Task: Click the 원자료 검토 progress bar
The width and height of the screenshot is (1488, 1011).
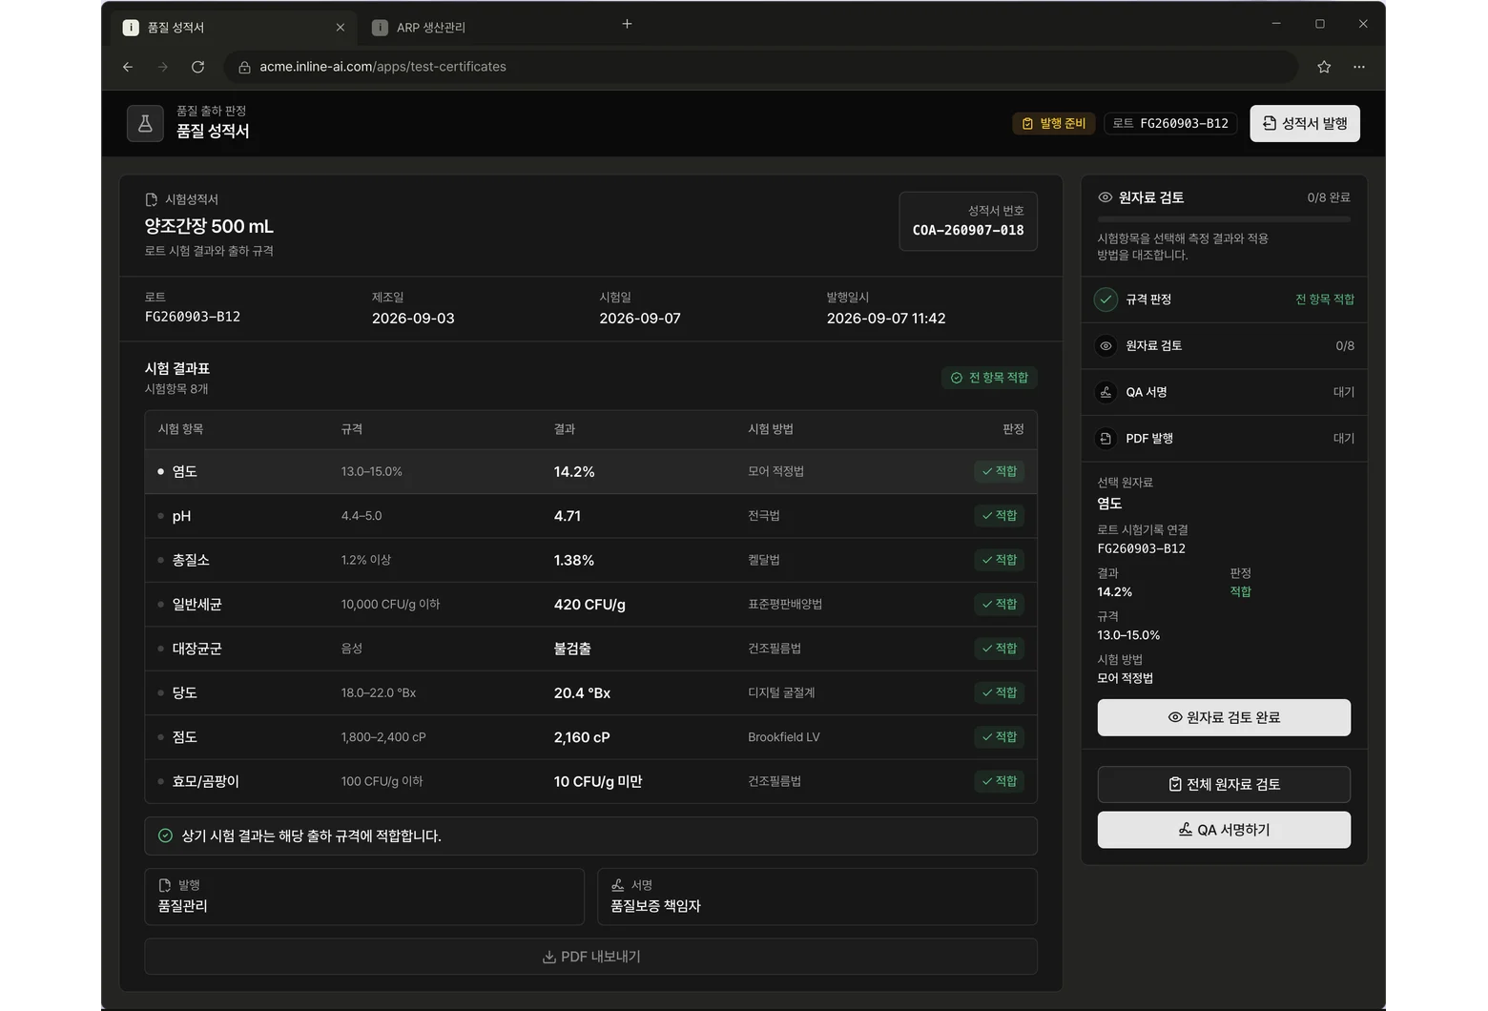Action: tap(1224, 219)
